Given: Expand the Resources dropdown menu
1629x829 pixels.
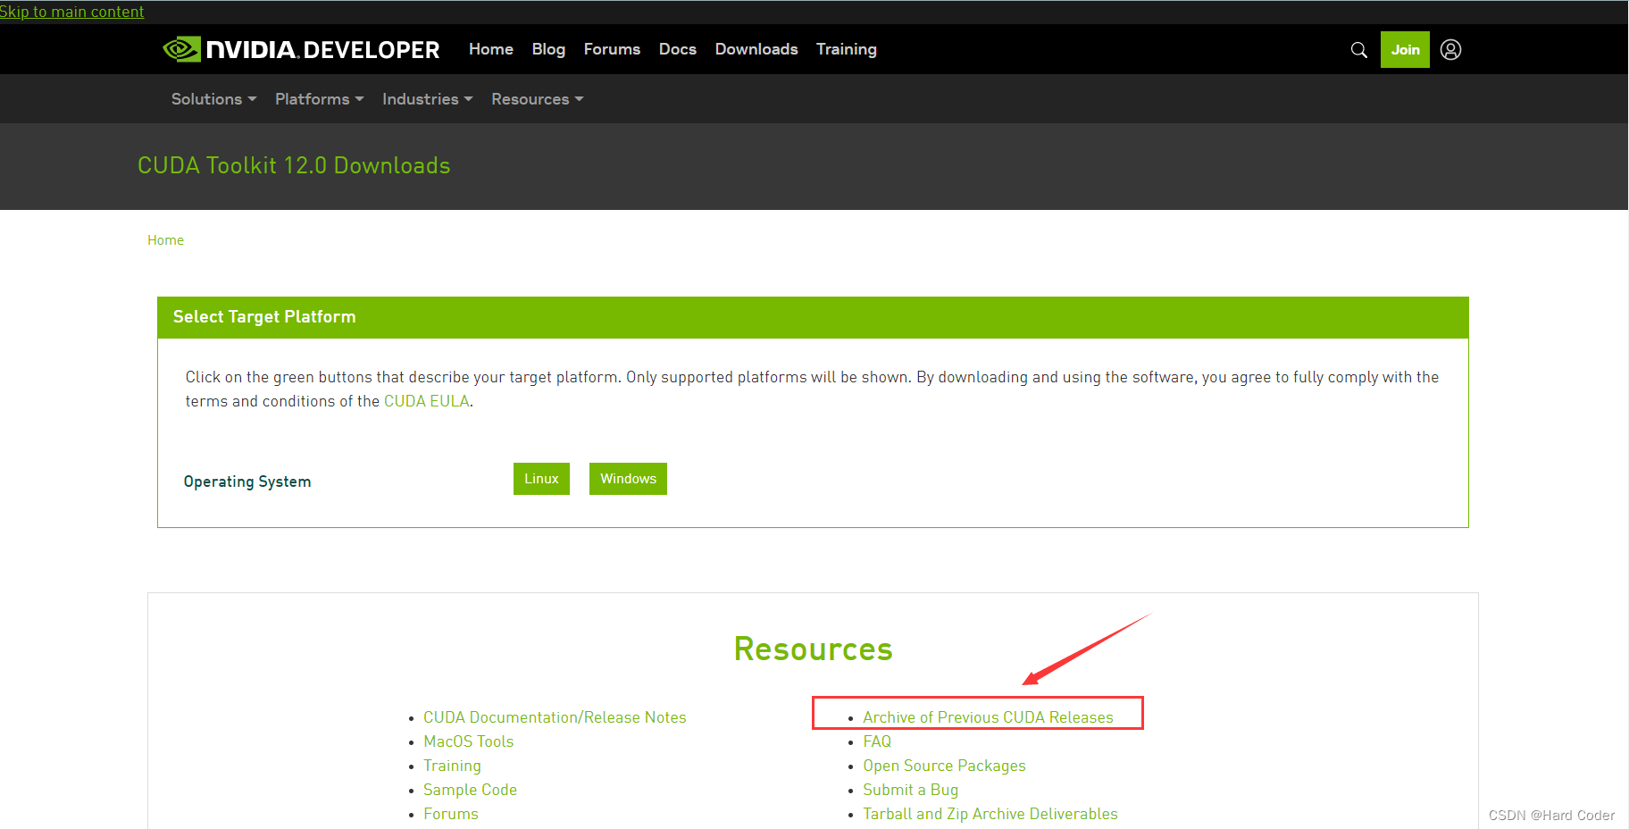Looking at the screenshot, I should tap(538, 99).
